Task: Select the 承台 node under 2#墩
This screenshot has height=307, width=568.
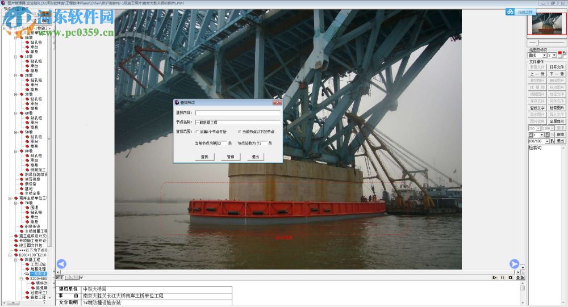Action: pos(34,85)
